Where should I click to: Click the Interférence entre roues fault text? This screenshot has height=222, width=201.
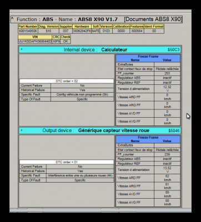(x=80, y=175)
